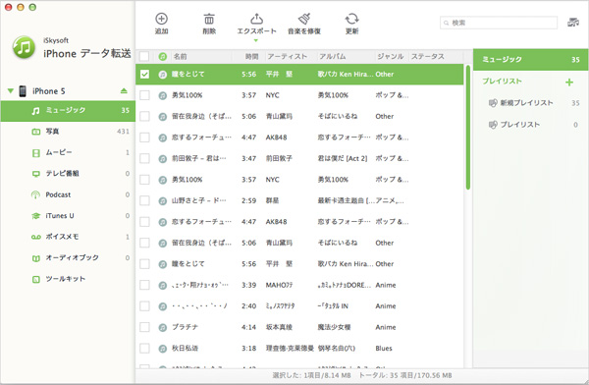
Task: Select the 群星 artist song row
Action: (x=299, y=200)
